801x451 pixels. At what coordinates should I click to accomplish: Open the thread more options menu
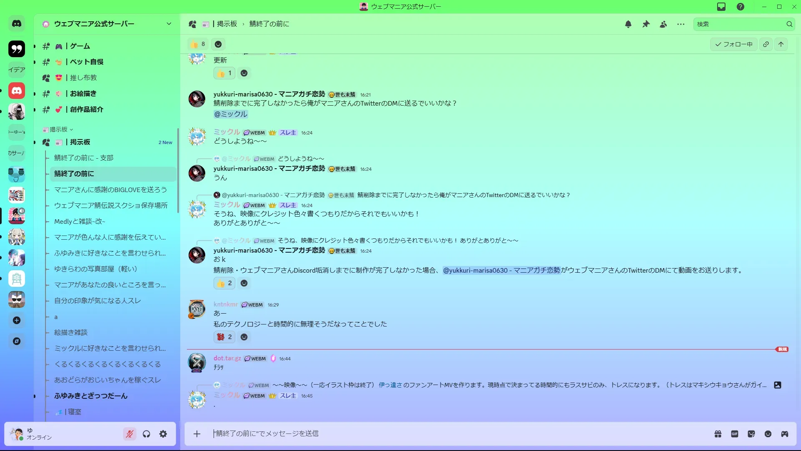coord(681,24)
